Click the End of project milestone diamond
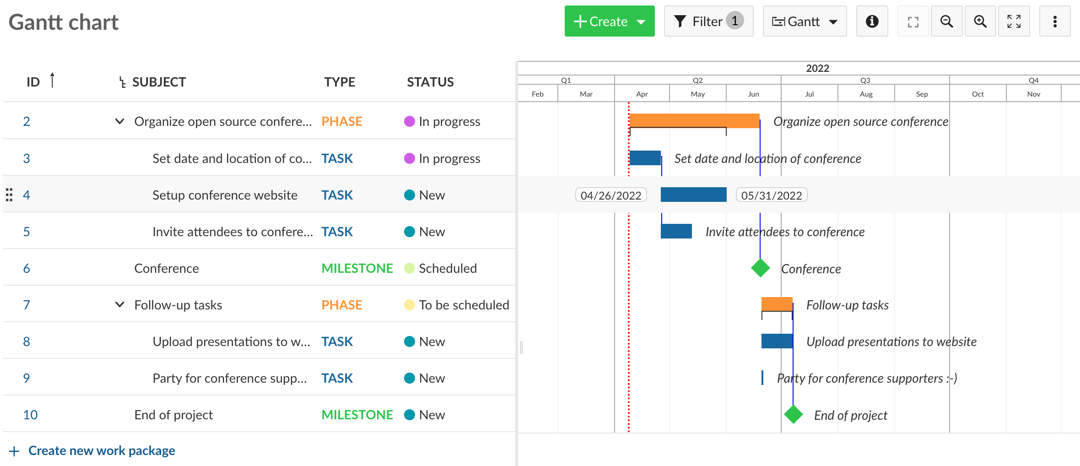Screen dimensions: 1080x466 tap(793, 415)
